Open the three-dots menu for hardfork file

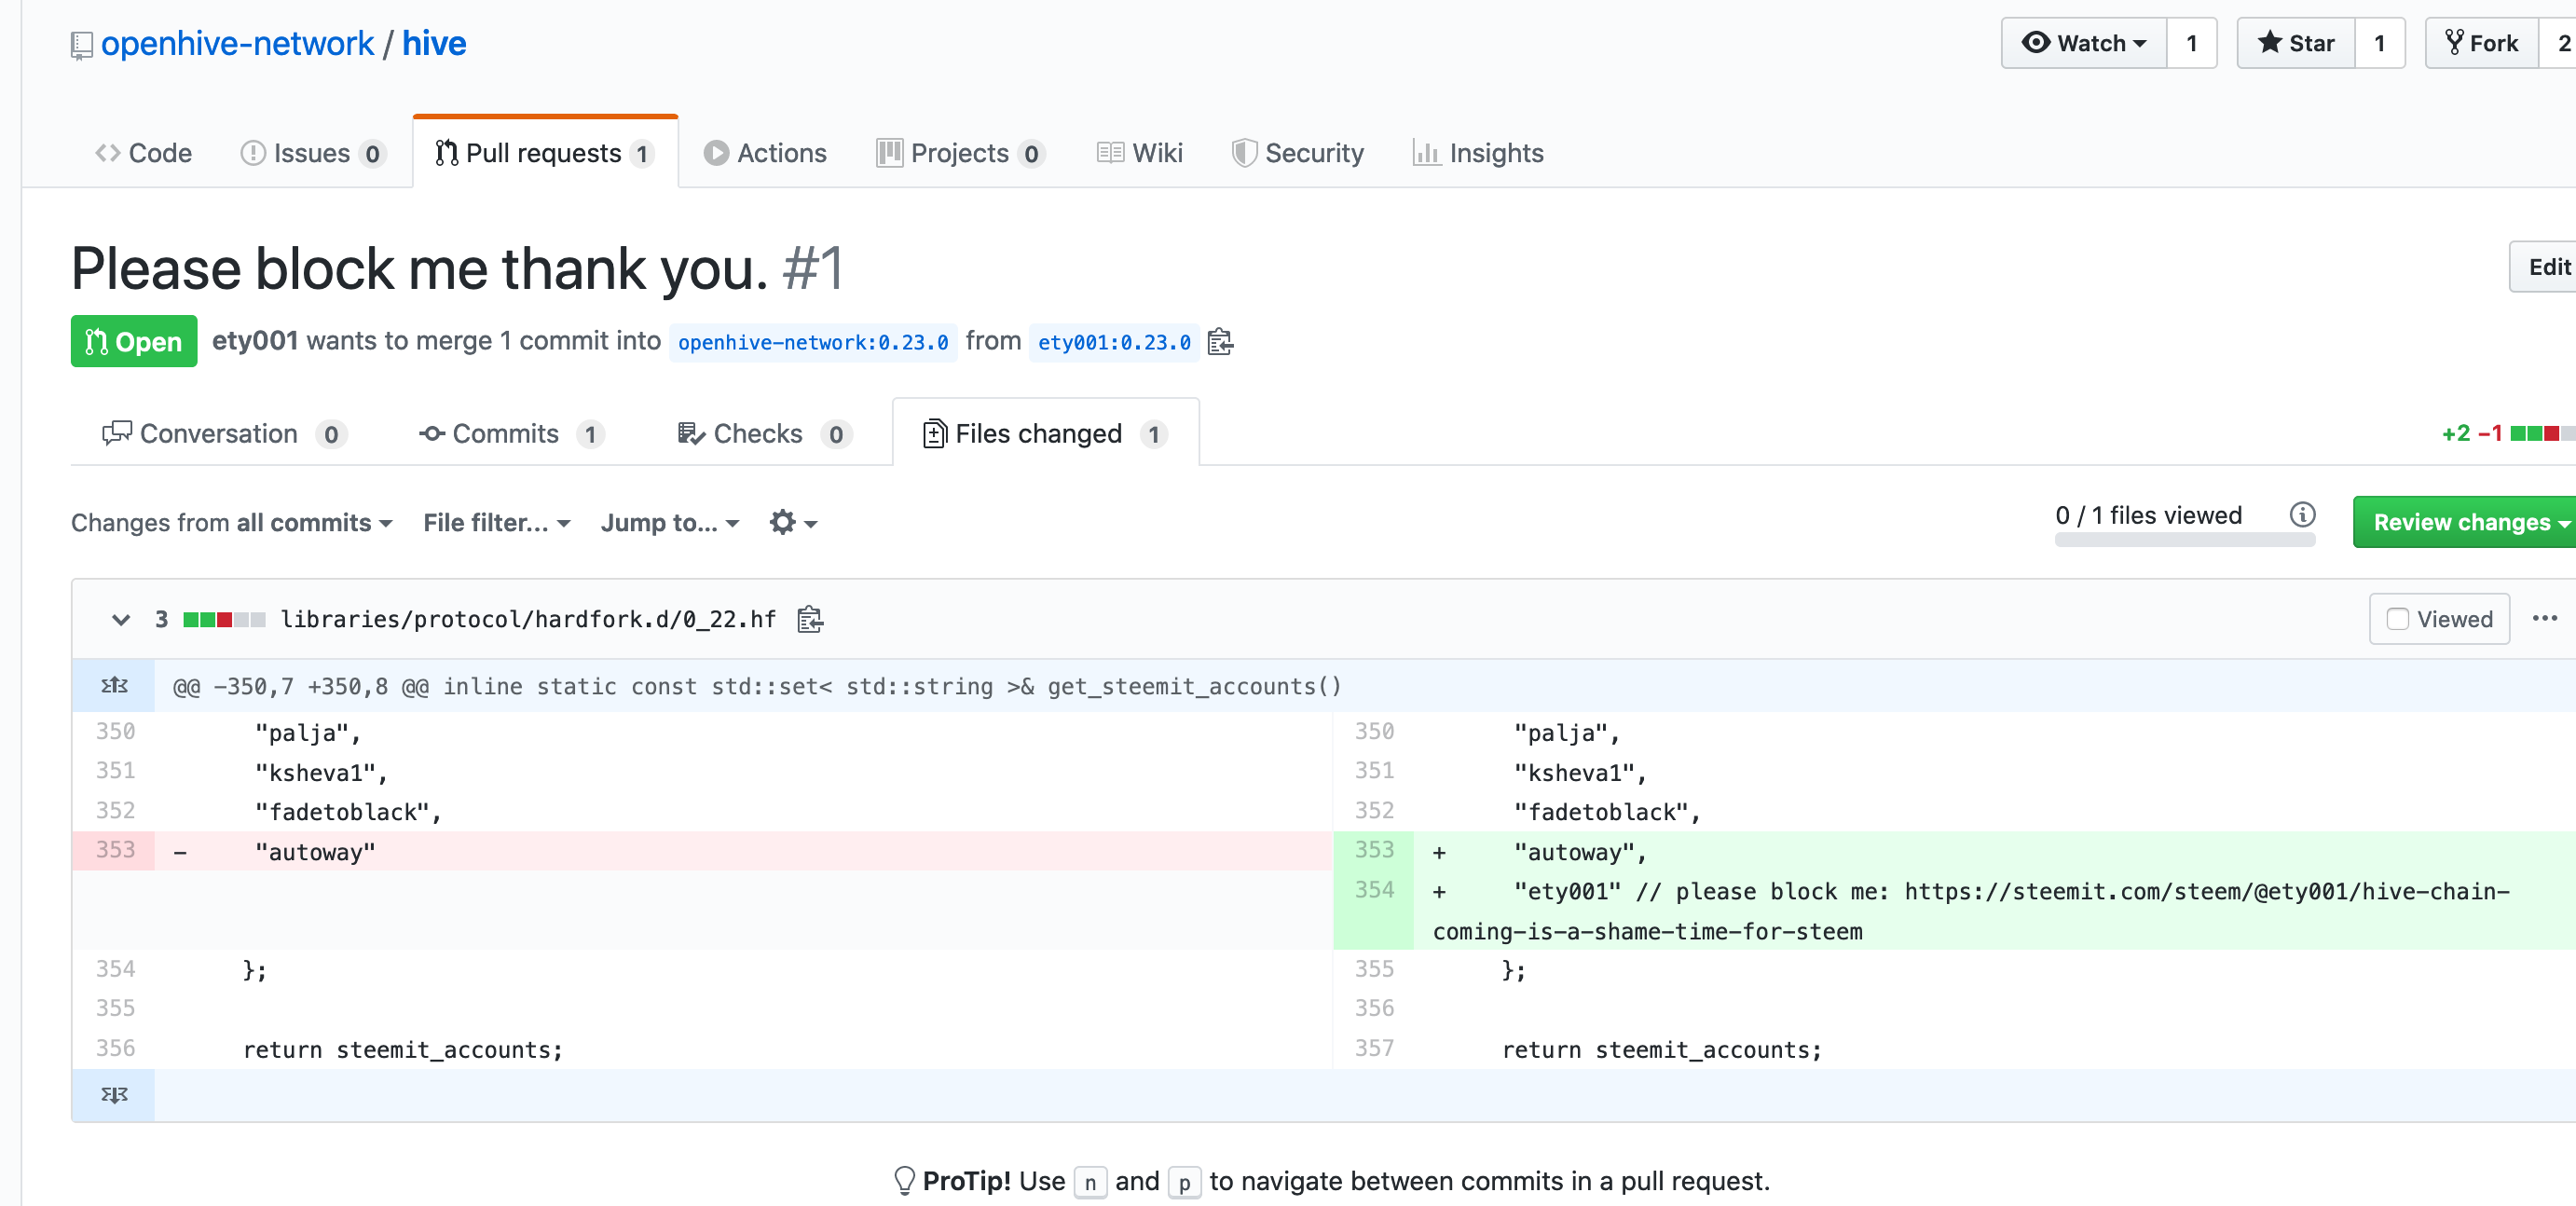(x=2544, y=619)
